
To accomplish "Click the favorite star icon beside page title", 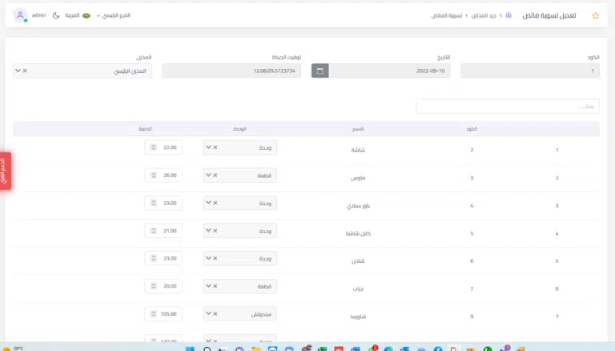I will [595, 15].
